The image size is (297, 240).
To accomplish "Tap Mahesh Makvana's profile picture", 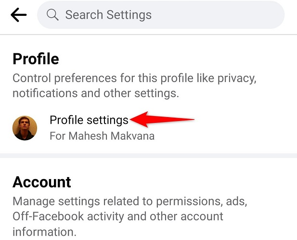I will tap(25, 128).
